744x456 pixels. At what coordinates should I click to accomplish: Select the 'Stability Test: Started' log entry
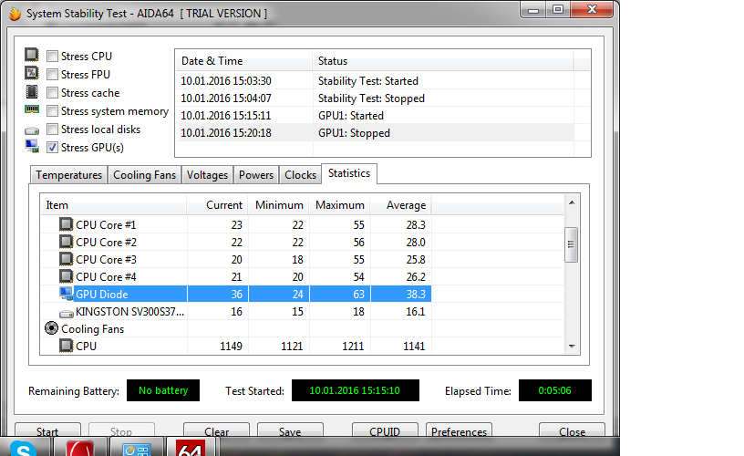tap(375, 80)
